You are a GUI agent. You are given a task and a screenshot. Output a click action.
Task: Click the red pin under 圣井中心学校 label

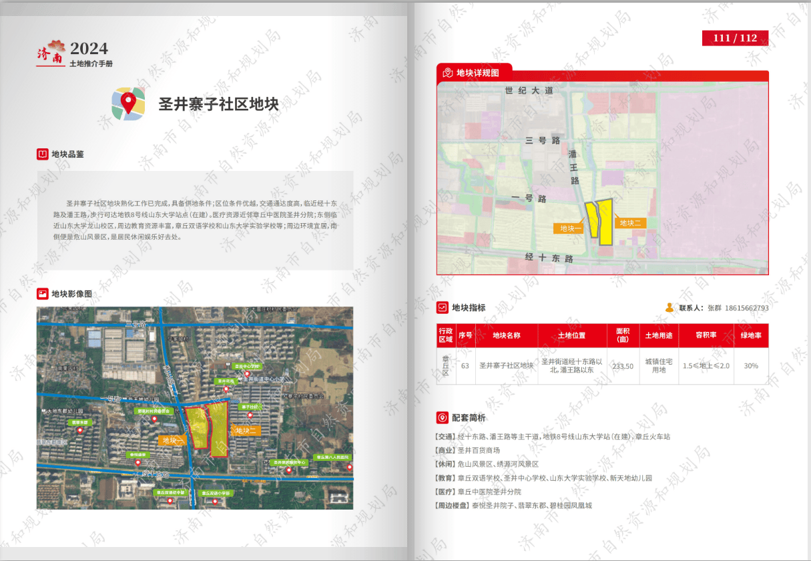tap(247, 374)
